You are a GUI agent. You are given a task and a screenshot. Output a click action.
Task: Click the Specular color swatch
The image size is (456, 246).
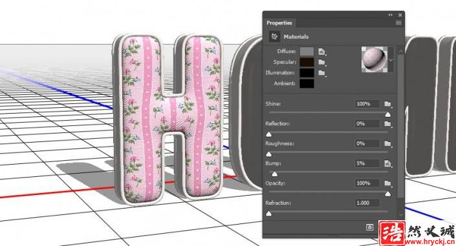[x=307, y=62]
